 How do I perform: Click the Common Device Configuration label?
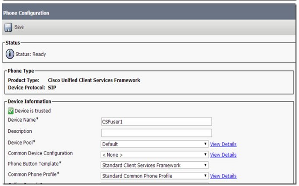coord(40,153)
